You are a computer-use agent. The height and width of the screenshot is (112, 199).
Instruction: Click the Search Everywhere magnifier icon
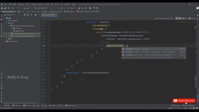coord(97,8)
